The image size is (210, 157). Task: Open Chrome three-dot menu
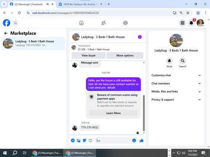[205, 13]
